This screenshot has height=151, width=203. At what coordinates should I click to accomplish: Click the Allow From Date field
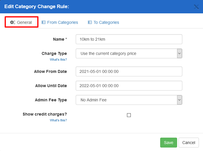click(129, 71)
